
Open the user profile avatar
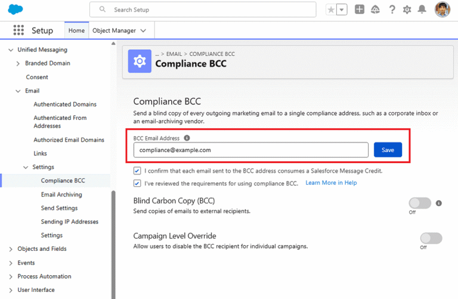pyautogui.click(x=442, y=10)
